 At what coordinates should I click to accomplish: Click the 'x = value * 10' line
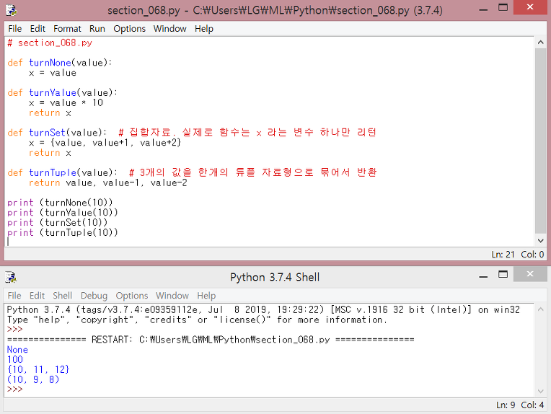tap(66, 103)
